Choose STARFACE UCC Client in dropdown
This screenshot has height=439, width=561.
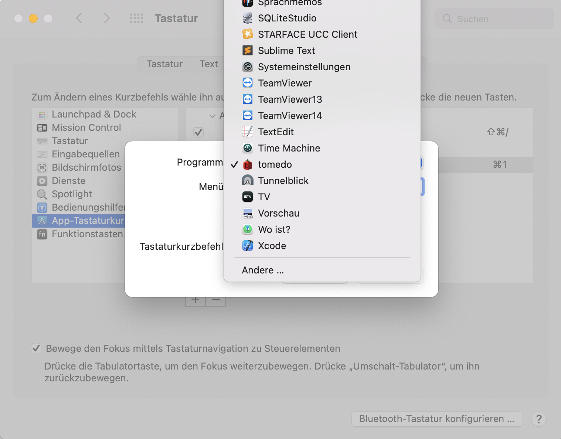tap(322, 34)
